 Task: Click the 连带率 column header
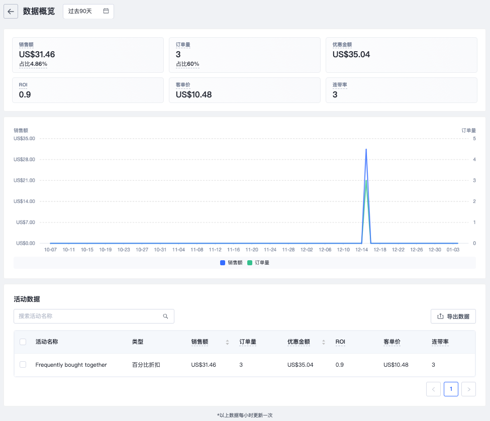pos(440,342)
